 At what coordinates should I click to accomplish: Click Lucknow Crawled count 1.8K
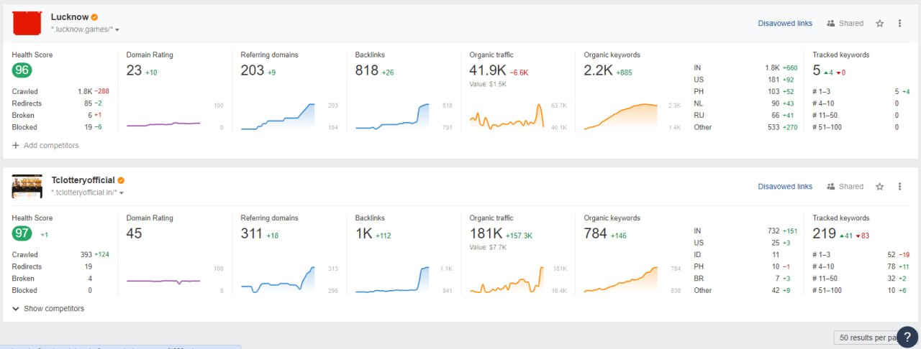[x=85, y=91]
